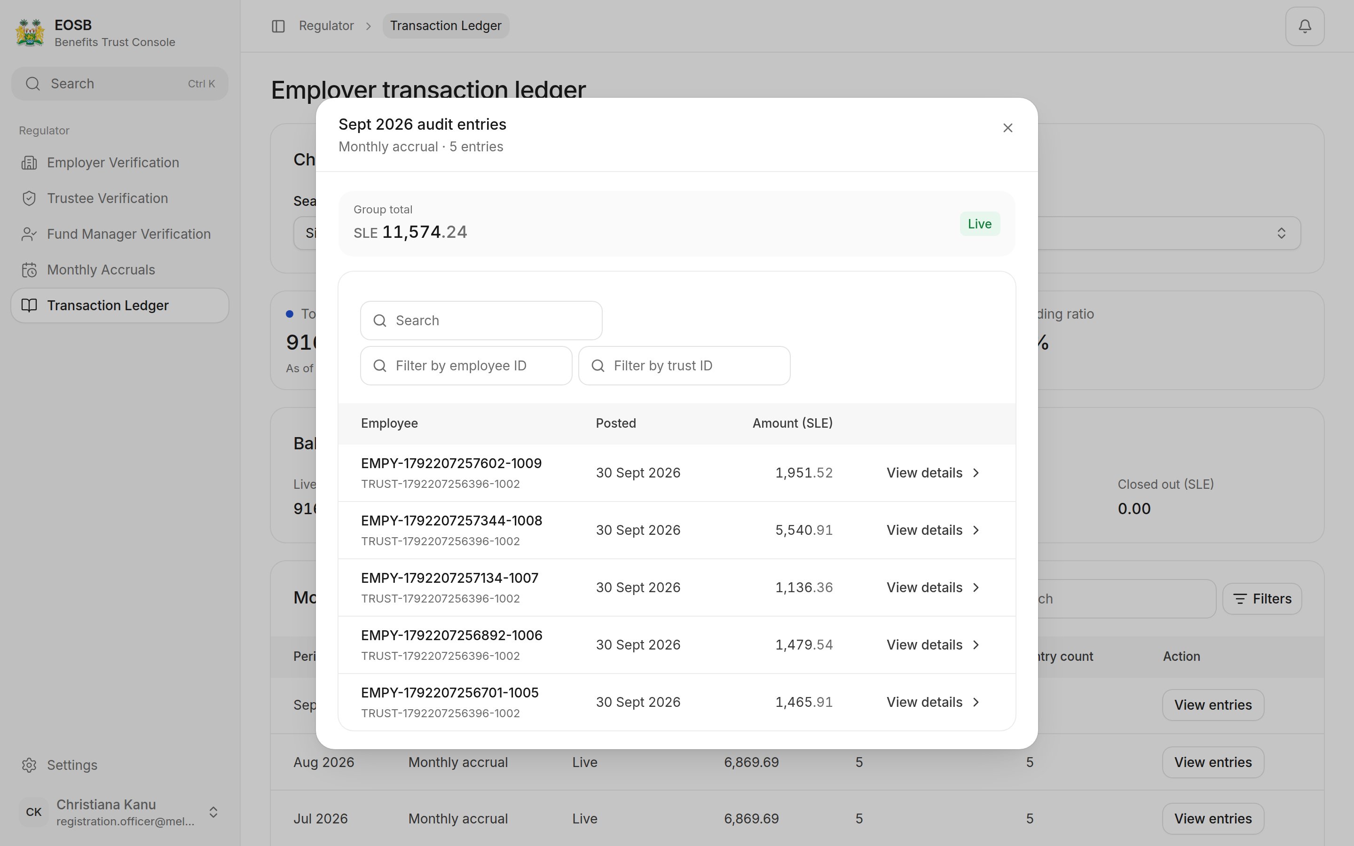The image size is (1354, 846).
Task: Click Transaction Ledger breadcrumb
Action: coord(445,26)
